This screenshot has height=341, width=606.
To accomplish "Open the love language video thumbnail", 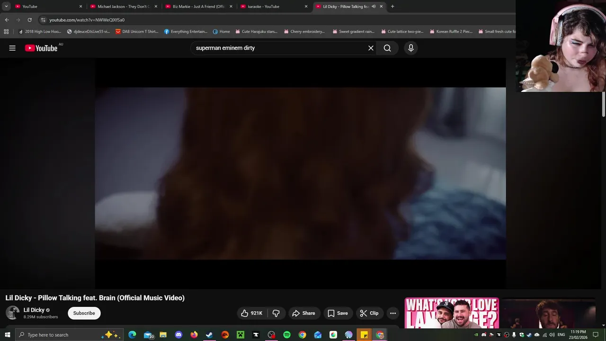I will [x=452, y=313].
